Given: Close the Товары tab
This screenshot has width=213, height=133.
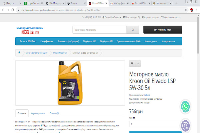Looking at the screenshot, I should pyautogui.click(x=85, y=3).
